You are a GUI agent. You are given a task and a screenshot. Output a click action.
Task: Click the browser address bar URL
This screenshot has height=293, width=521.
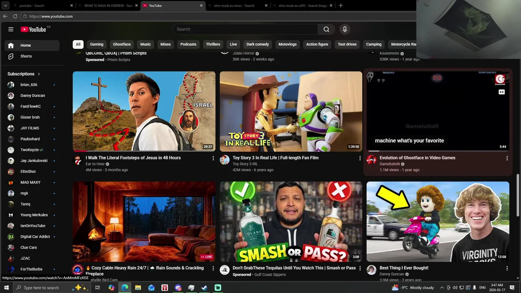coord(51,16)
